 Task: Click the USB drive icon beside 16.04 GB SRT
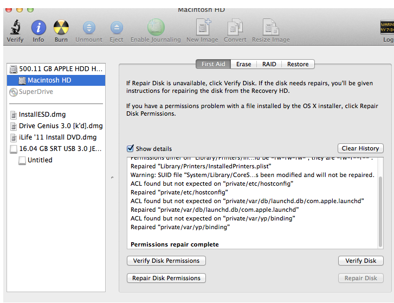14,149
